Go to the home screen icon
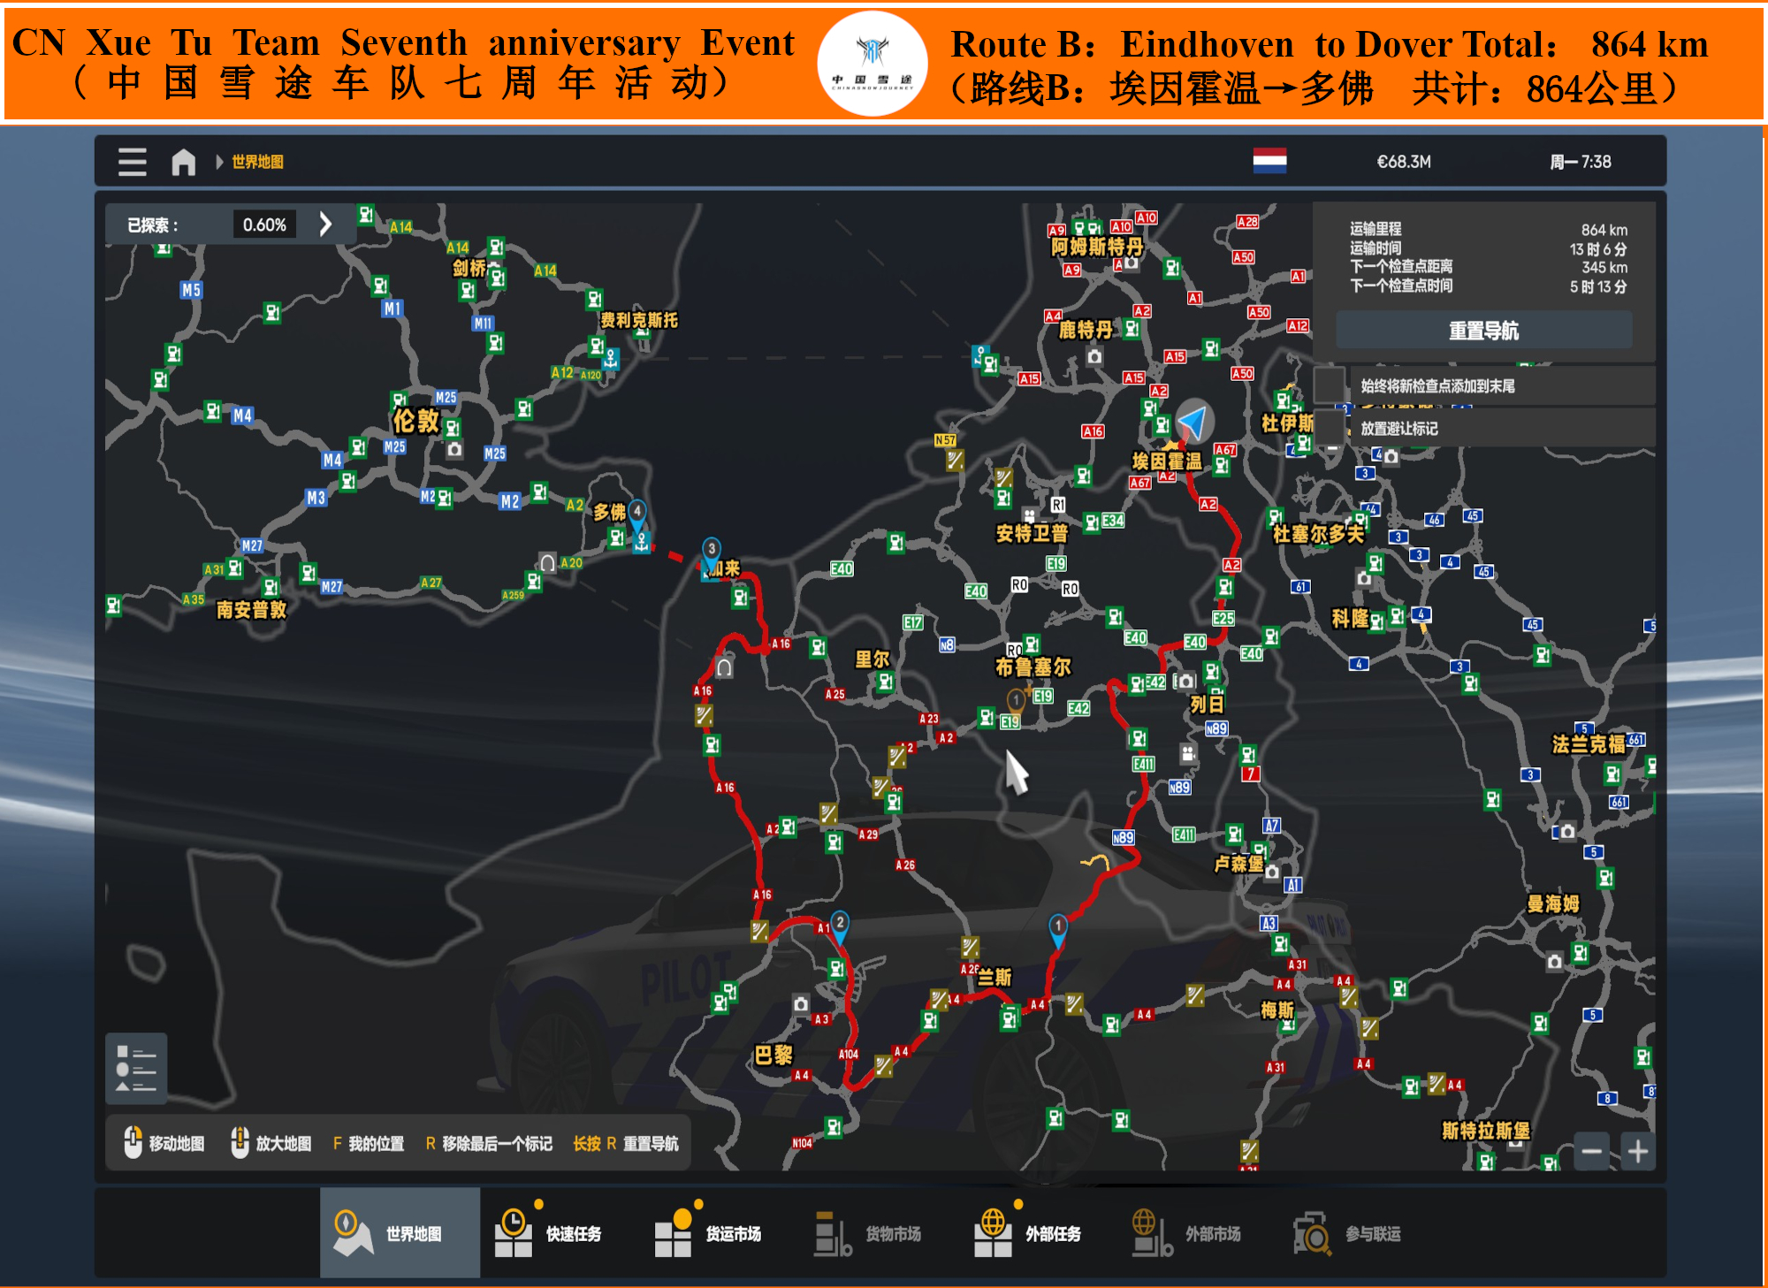The width and height of the screenshot is (1768, 1288). tap(183, 162)
